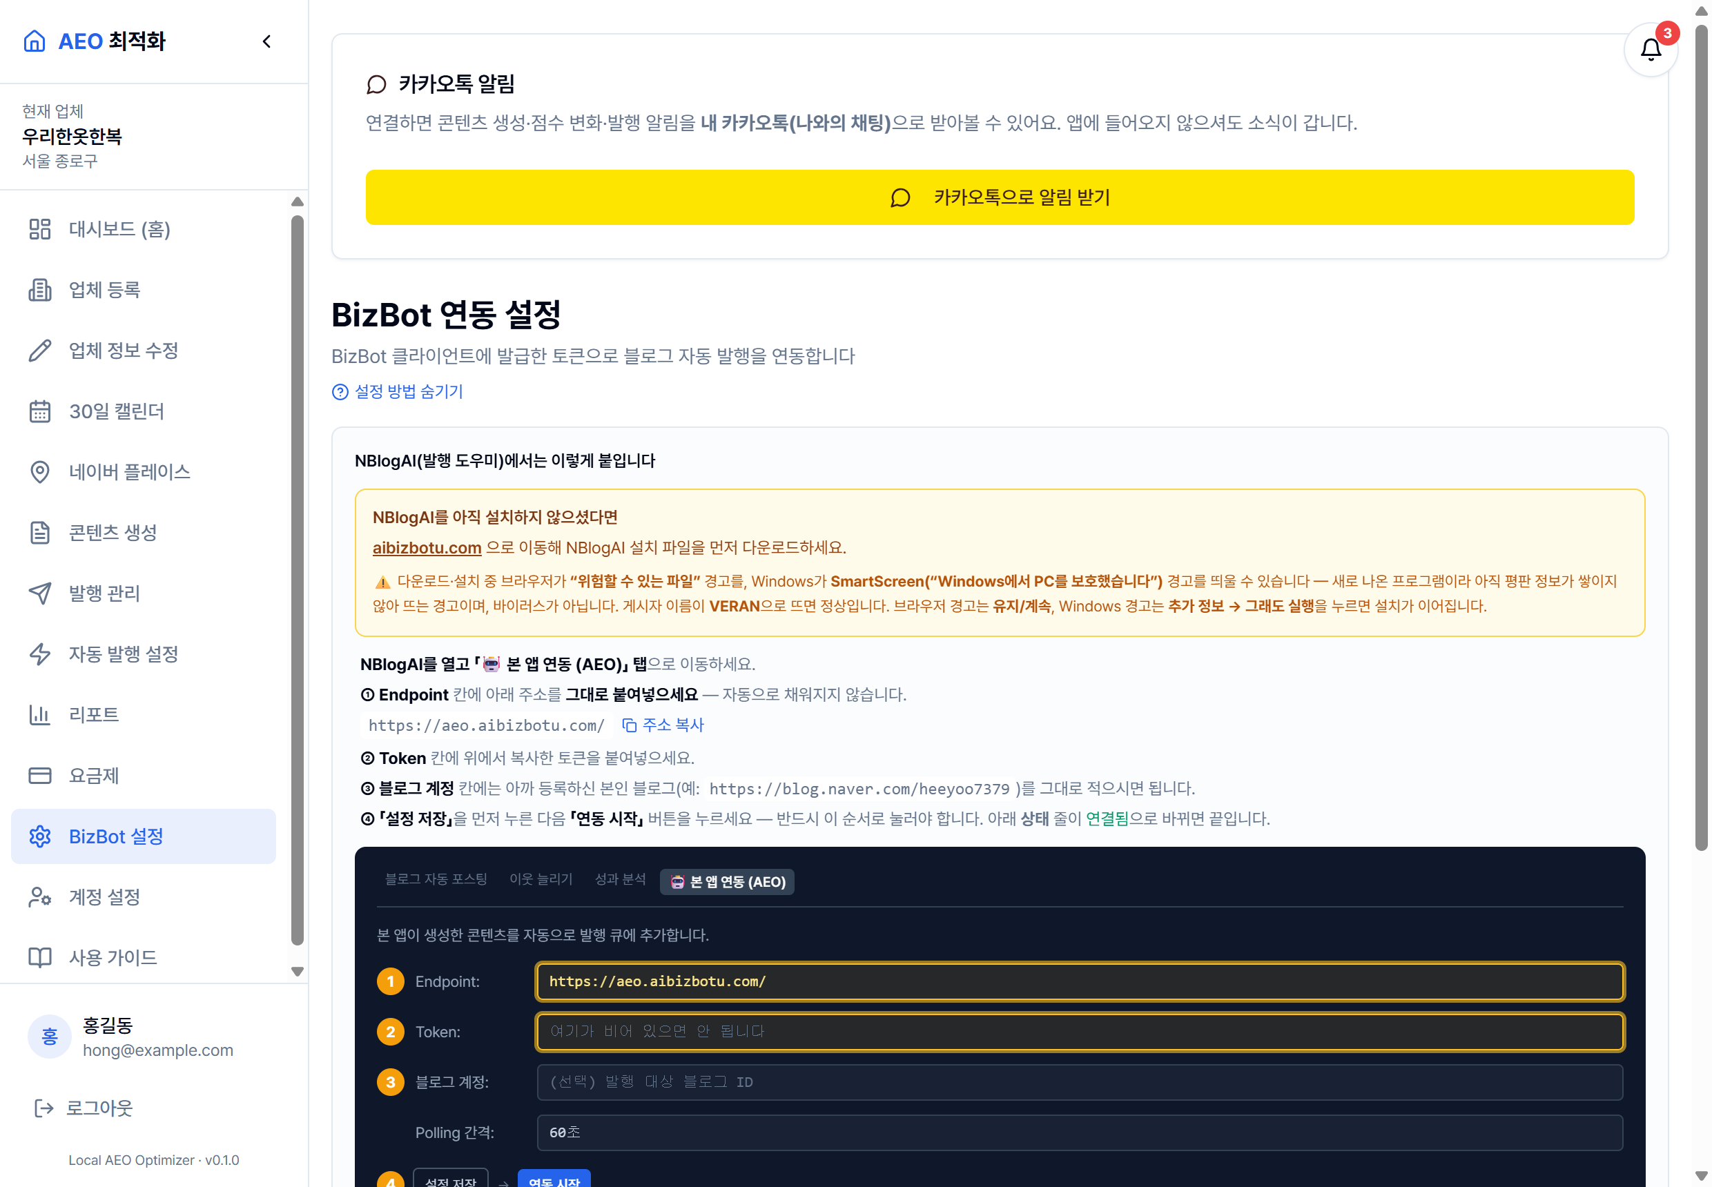Open the notification bell
Viewport: 1712px width, 1187px height.
pyautogui.click(x=1651, y=50)
